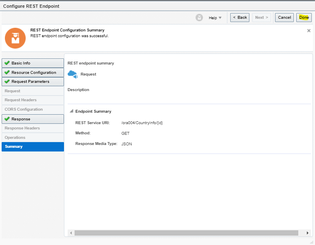Go to previous page with Back

click(240, 18)
